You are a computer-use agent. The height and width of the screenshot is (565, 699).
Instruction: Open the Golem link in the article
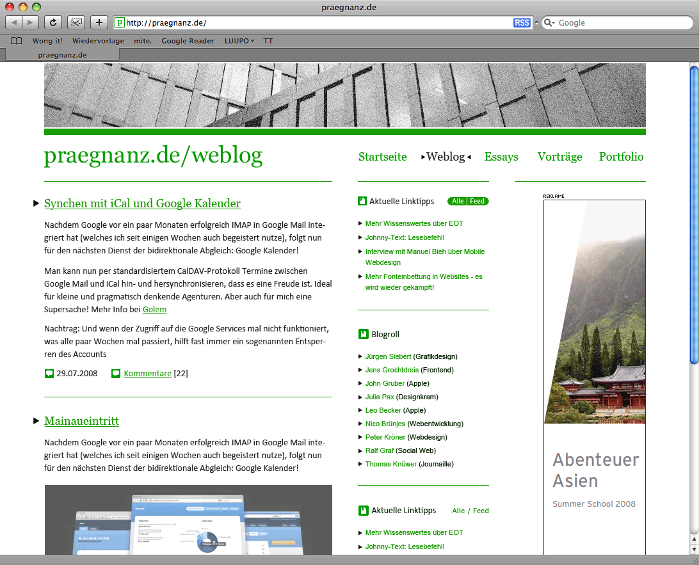(154, 310)
